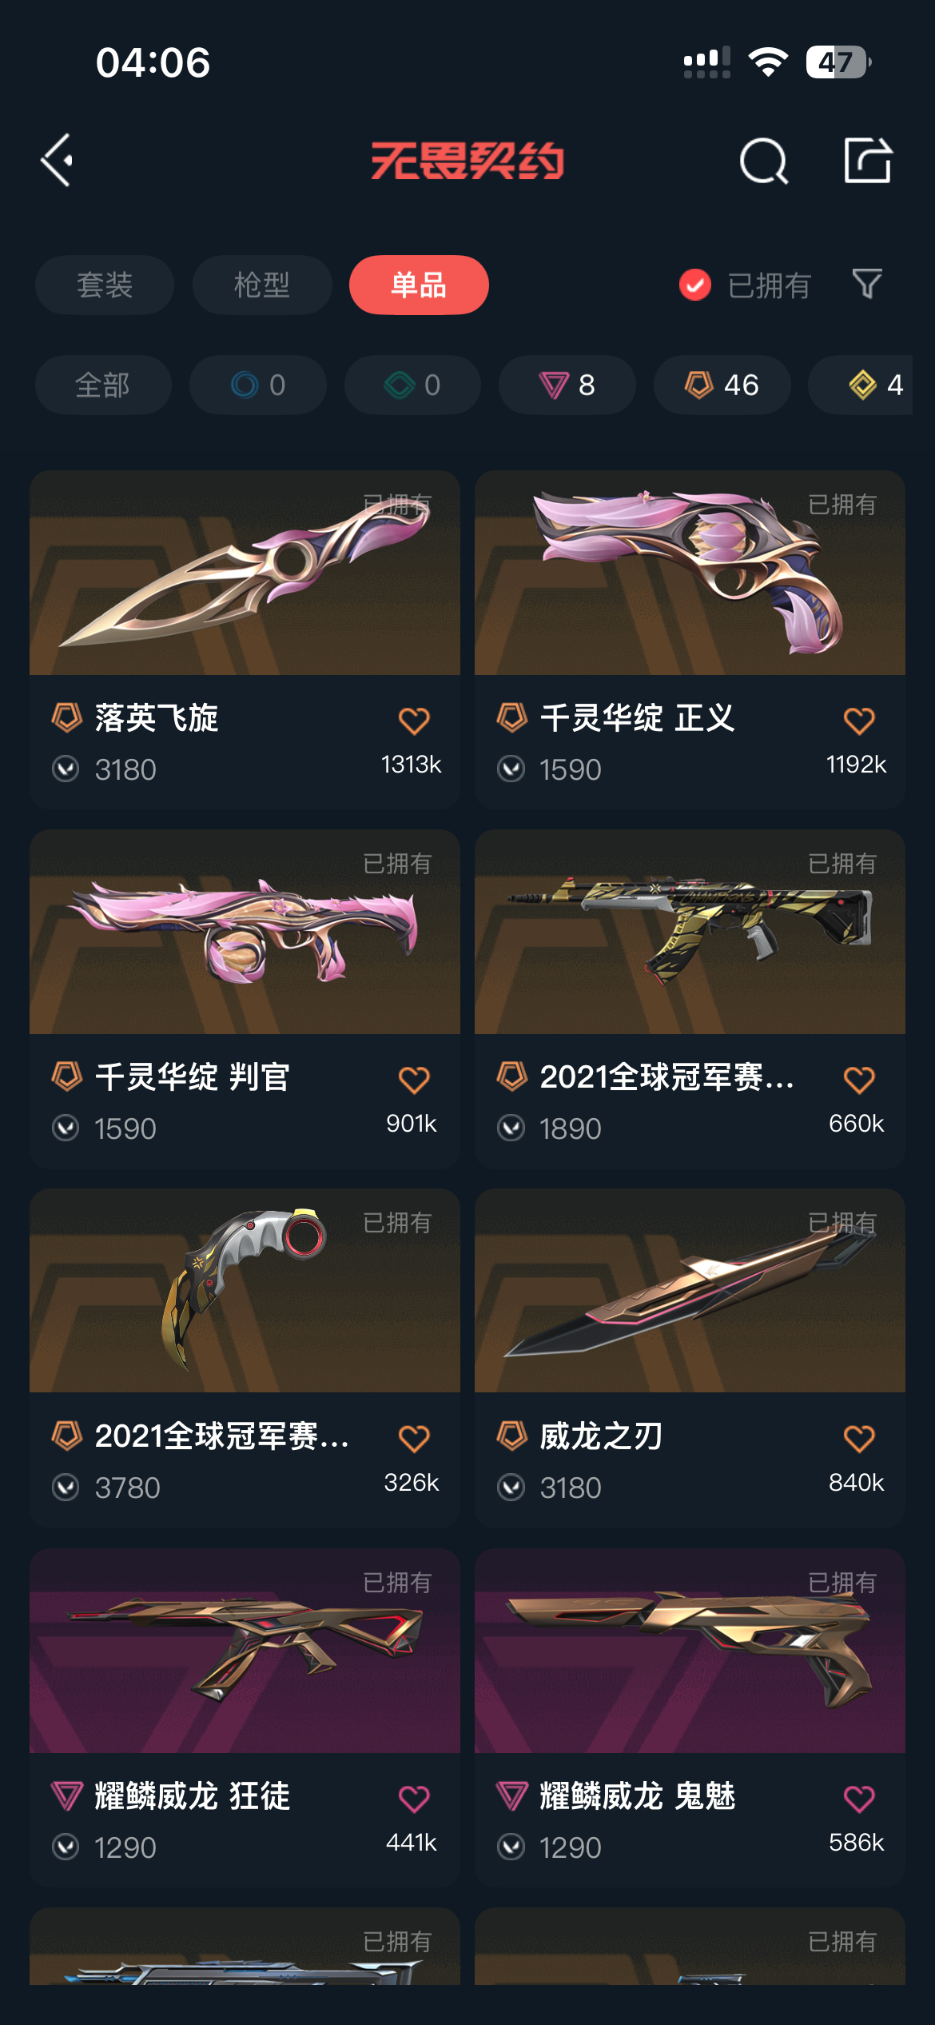The image size is (935, 2025).
Task: Switch to the 套装 tab
Action: [x=105, y=285]
